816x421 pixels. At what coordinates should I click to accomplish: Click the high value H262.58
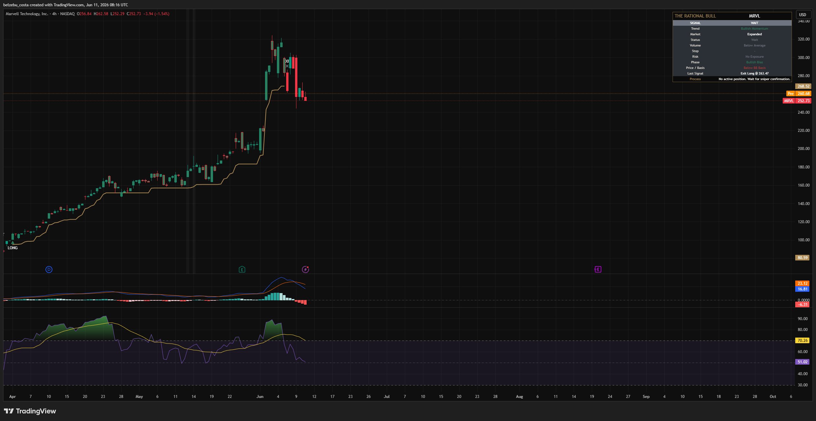point(101,14)
